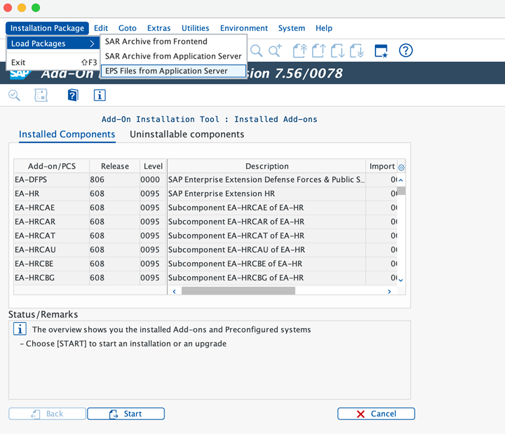Open the Installation Package menu
505x434 pixels.
tap(47, 28)
